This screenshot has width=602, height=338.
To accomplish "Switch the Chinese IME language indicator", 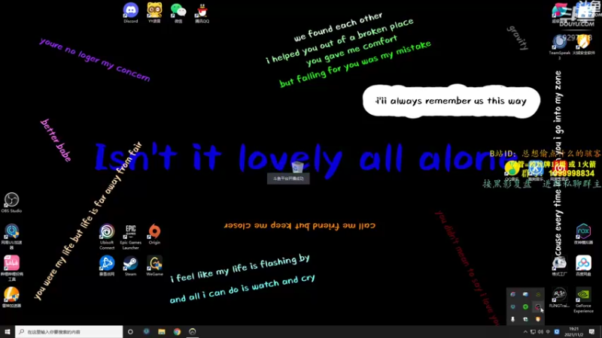I will pyautogui.click(x=548, y=332).
